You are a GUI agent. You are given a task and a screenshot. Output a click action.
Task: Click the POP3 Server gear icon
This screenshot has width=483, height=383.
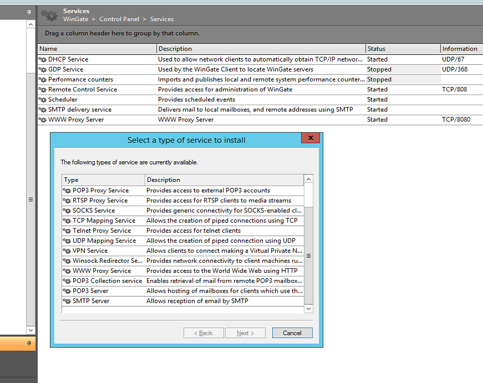click(x=67, y=291)
